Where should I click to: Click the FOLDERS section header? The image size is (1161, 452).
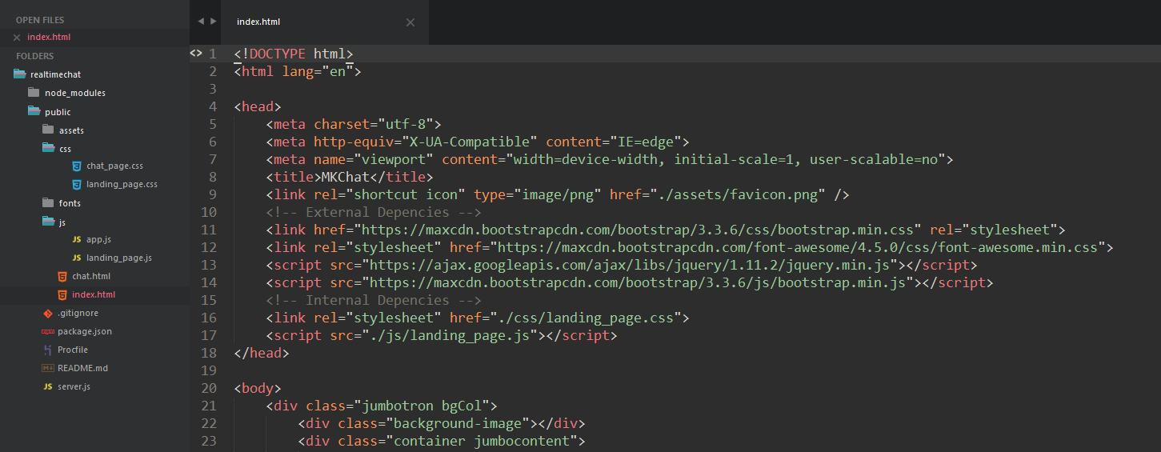35,56
